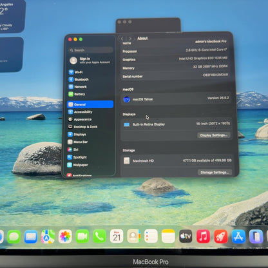Click the Storage Settings button
Viewport: 268px width, 268px height.
point(215,173)
